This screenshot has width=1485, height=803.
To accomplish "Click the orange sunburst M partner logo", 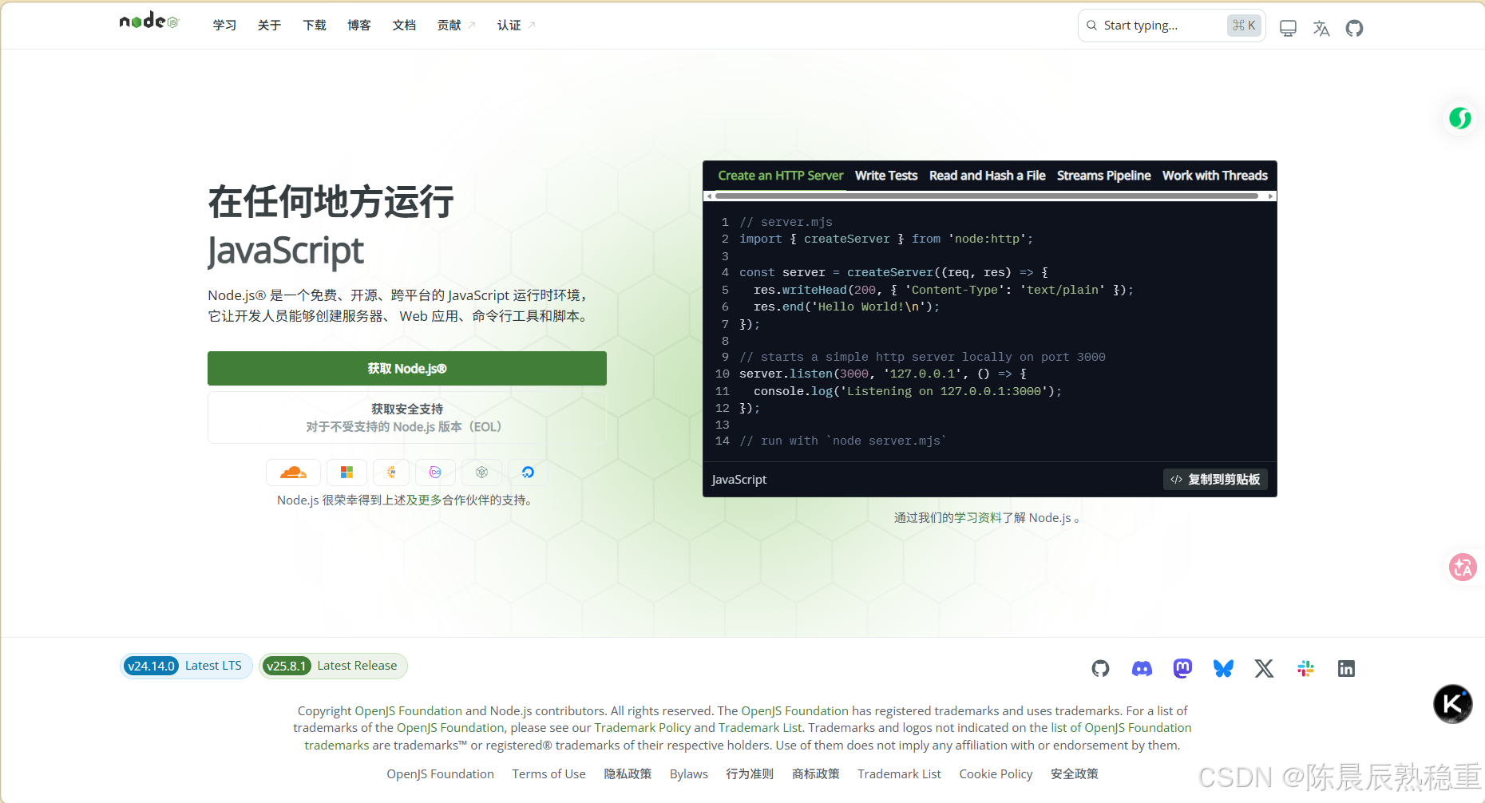I will click(x=391, y=473).
